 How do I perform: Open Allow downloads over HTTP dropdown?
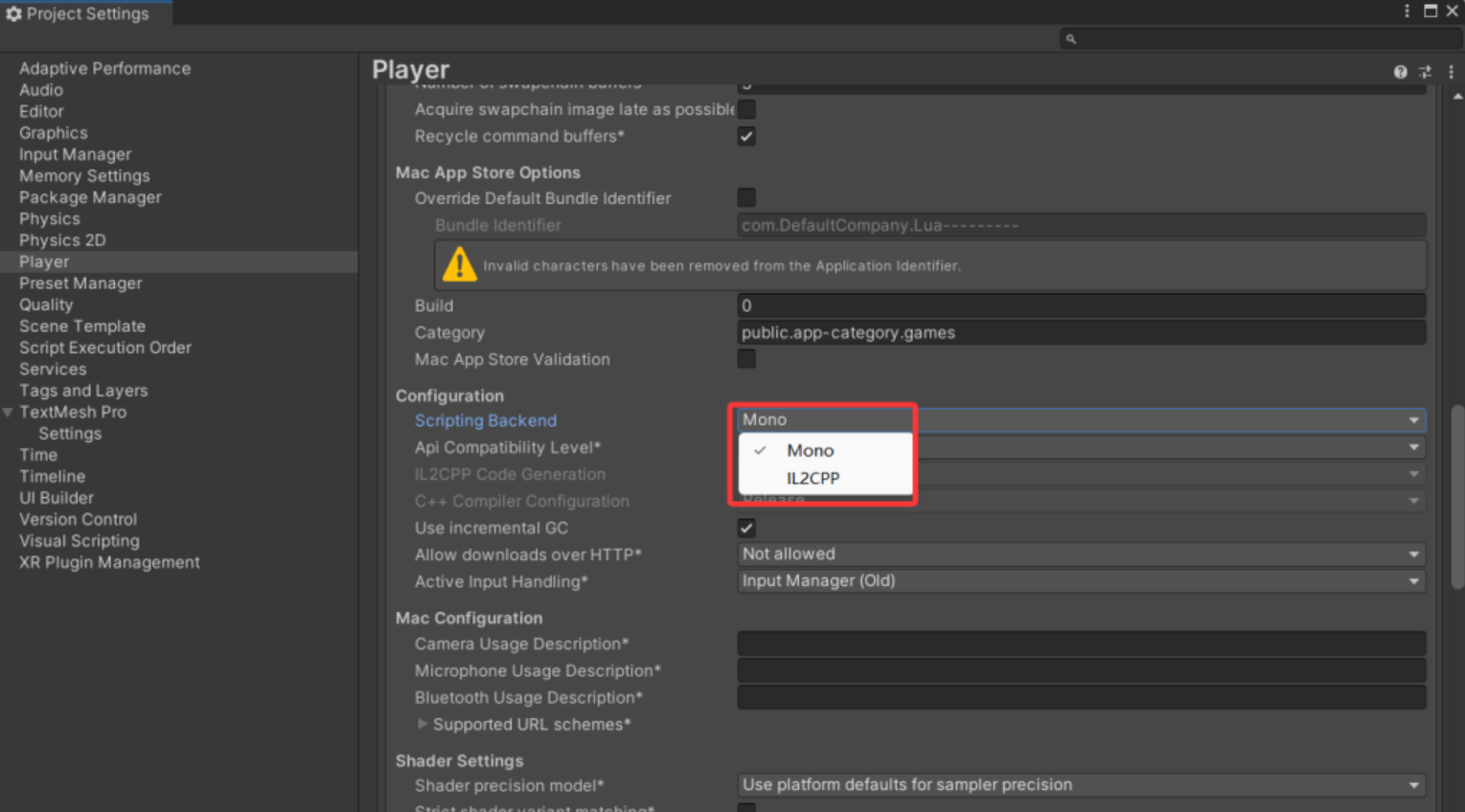tap(1080, 554)
